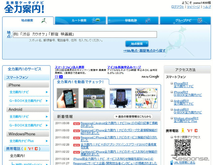Open Android向け G-BOOK全力案内ナビ access link

(188, 111)
